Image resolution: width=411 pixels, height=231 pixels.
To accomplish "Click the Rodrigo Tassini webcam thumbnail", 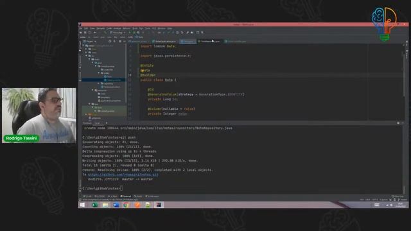I will tap(39, 116).
